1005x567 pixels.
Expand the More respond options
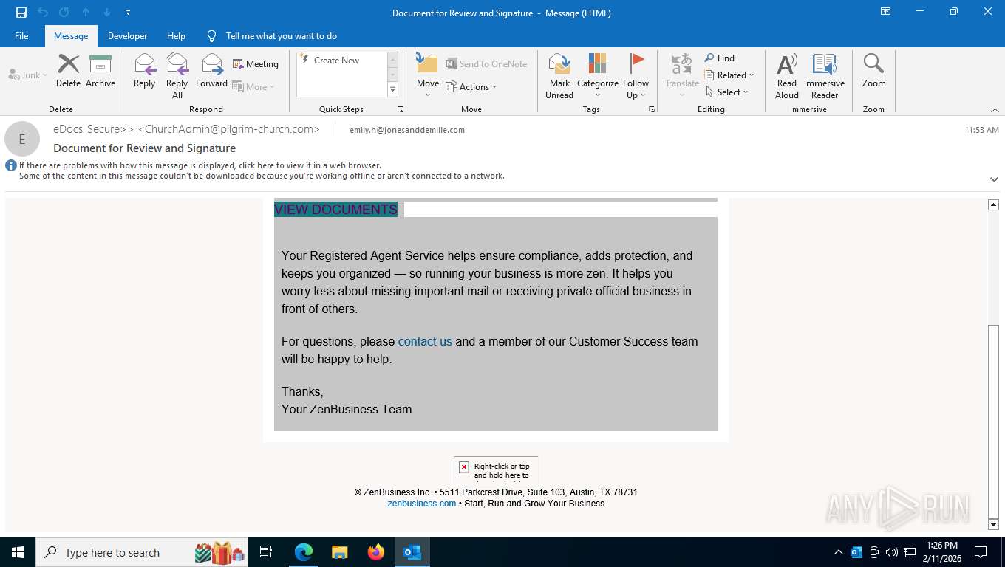point(253,86)
